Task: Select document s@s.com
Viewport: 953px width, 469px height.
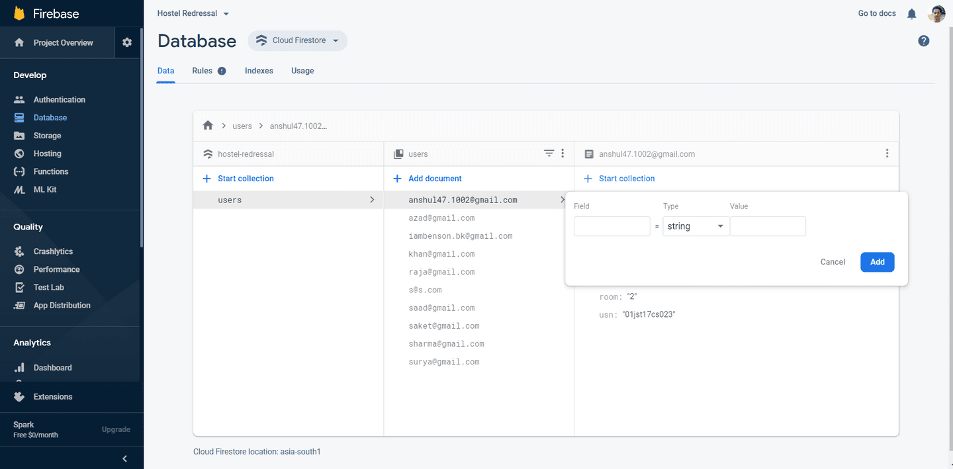Action: [425, 290]
